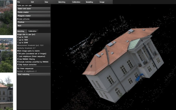Toggle Skip feature extraction checkbox
This screenshot has width=176, height=110.
(27, 65)
